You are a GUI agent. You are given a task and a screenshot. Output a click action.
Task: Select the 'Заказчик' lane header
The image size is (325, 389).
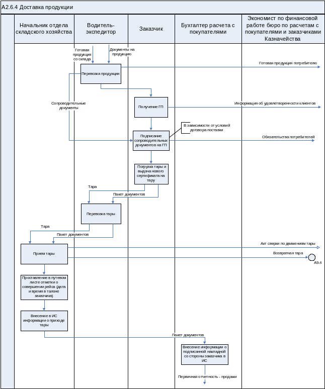[x=151, y=29]
